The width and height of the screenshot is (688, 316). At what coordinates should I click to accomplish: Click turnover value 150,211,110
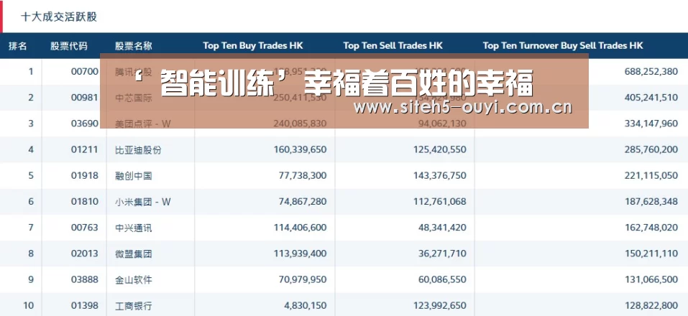(x=651, y=254)
